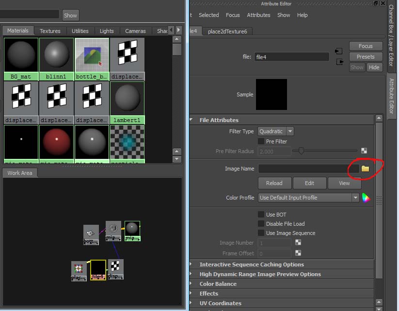Select the lambert1 material swatch
399x311 pixels.
pyautogui.click(x=127, y=103)
